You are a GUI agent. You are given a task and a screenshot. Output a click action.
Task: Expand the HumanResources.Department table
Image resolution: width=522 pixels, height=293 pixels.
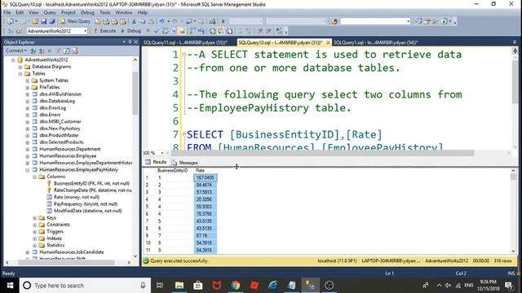coord(28,149)
